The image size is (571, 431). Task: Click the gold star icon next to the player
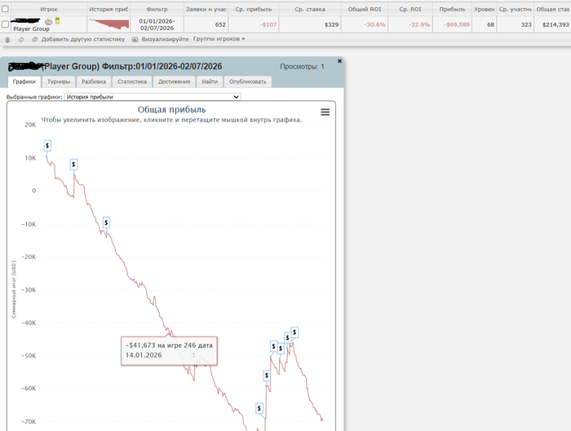[57, 21]
